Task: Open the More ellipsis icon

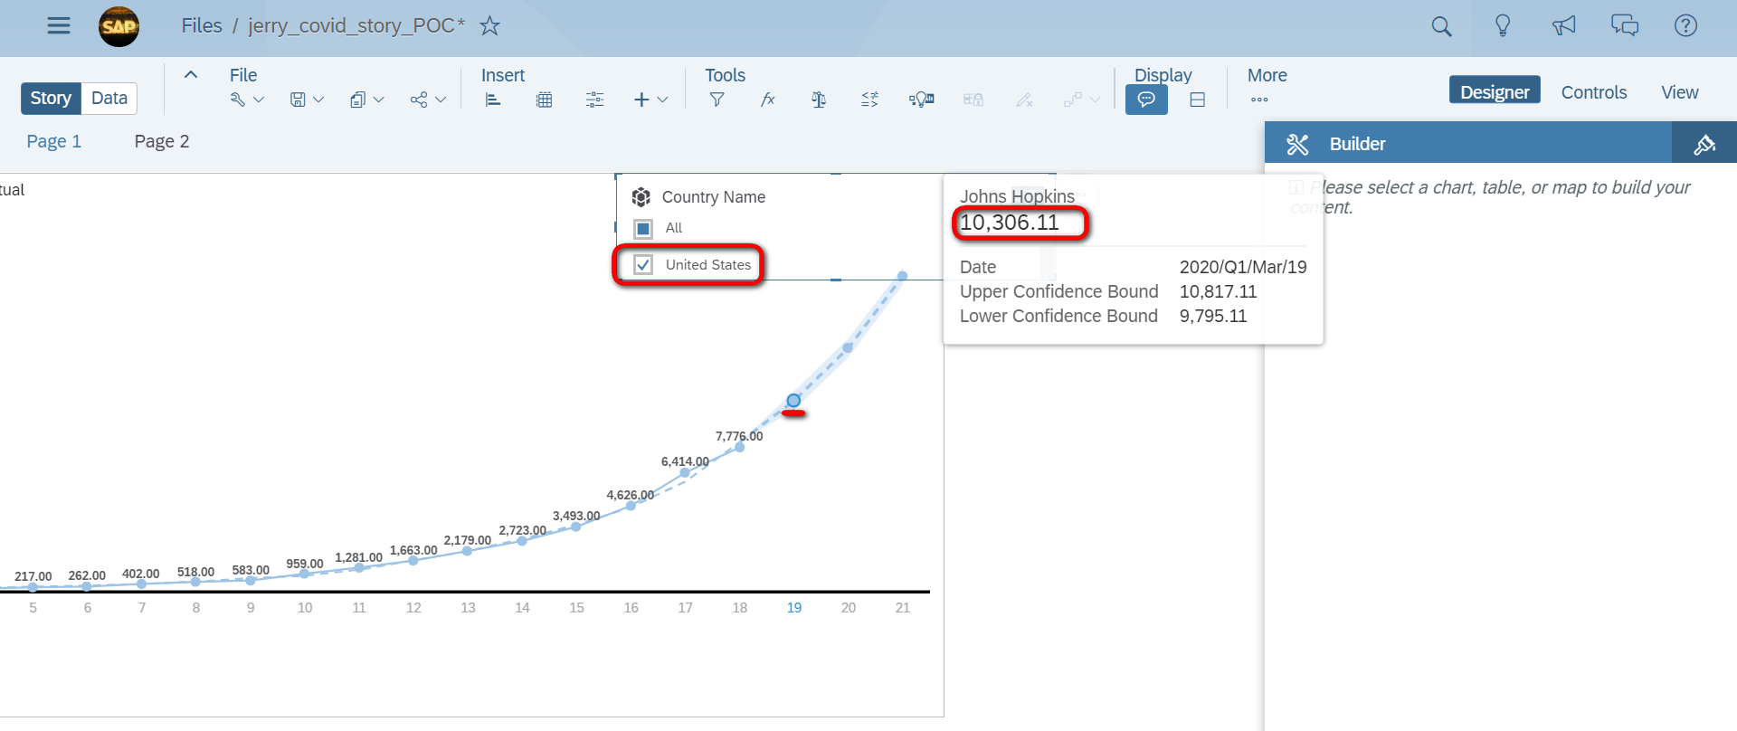Action: [1259, 100]
